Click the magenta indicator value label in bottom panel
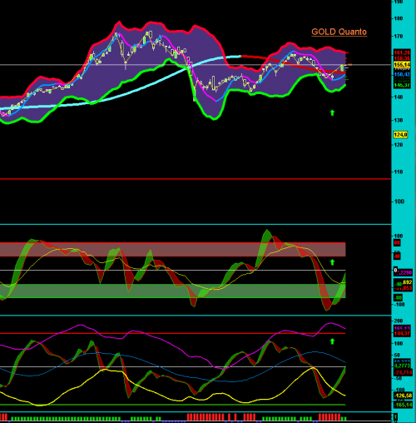The height and width of the screenshot is (423, 416). [x=402, y=328]
